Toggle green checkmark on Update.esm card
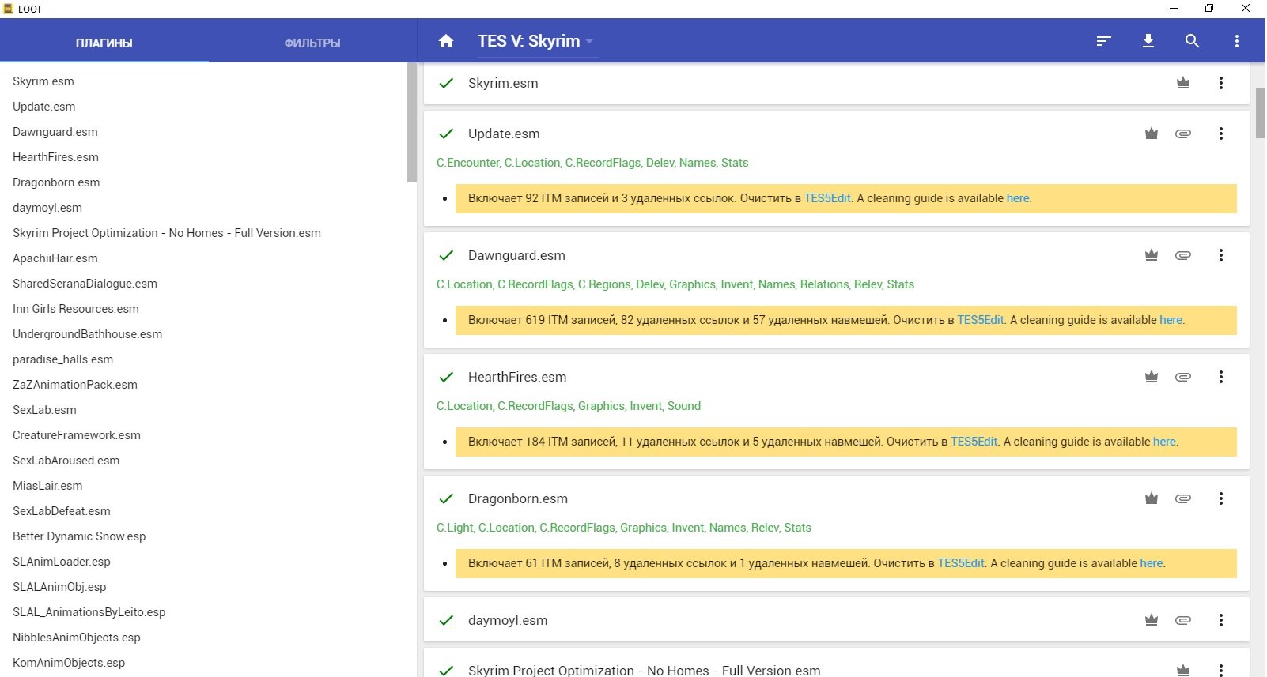The image size is (1267, 677). pyautogui.click(x=446, y=134)
